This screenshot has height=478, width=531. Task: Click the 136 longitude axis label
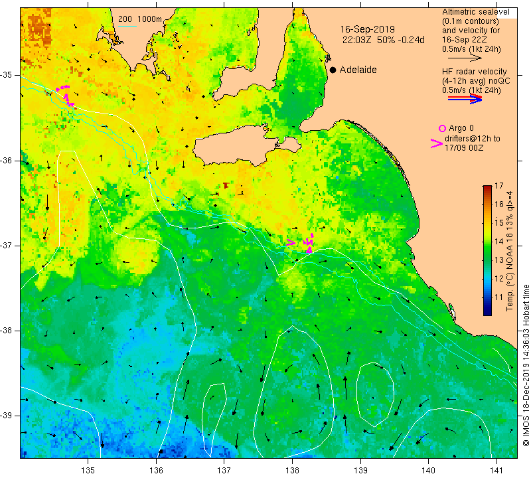[156, 471]
